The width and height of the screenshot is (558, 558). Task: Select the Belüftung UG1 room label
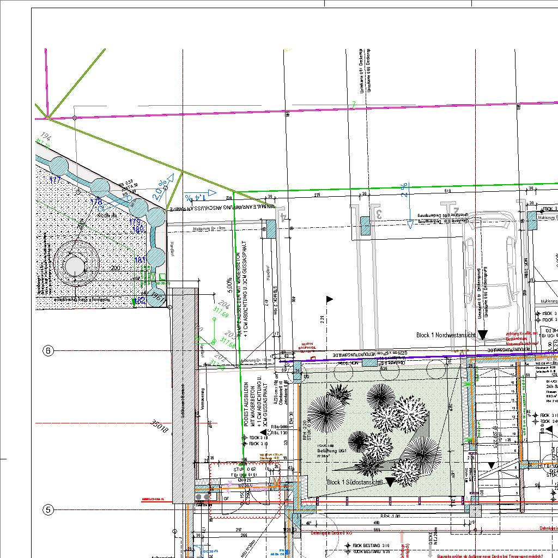click(x=332, y=451)
